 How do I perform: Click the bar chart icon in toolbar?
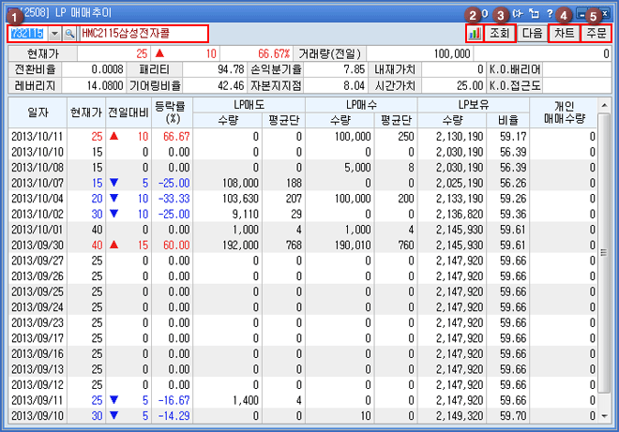(473, 33)
